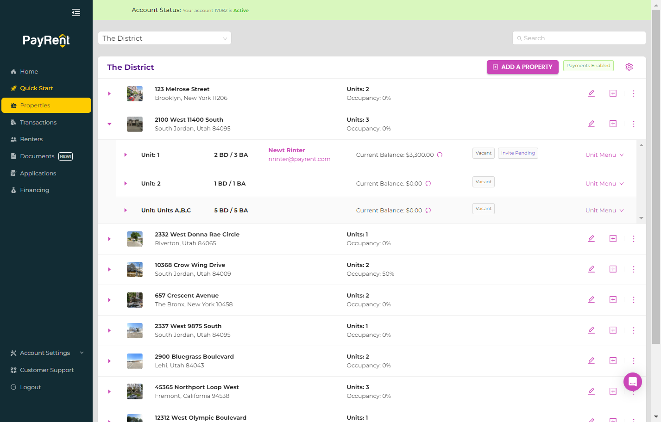Expand 10368 Crow Wing Drive row
Screen dimensions: 661x422
(x=109, y=269)
